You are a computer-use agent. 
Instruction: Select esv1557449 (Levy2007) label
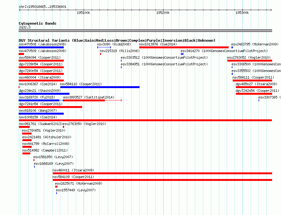[x=76, y=190]
